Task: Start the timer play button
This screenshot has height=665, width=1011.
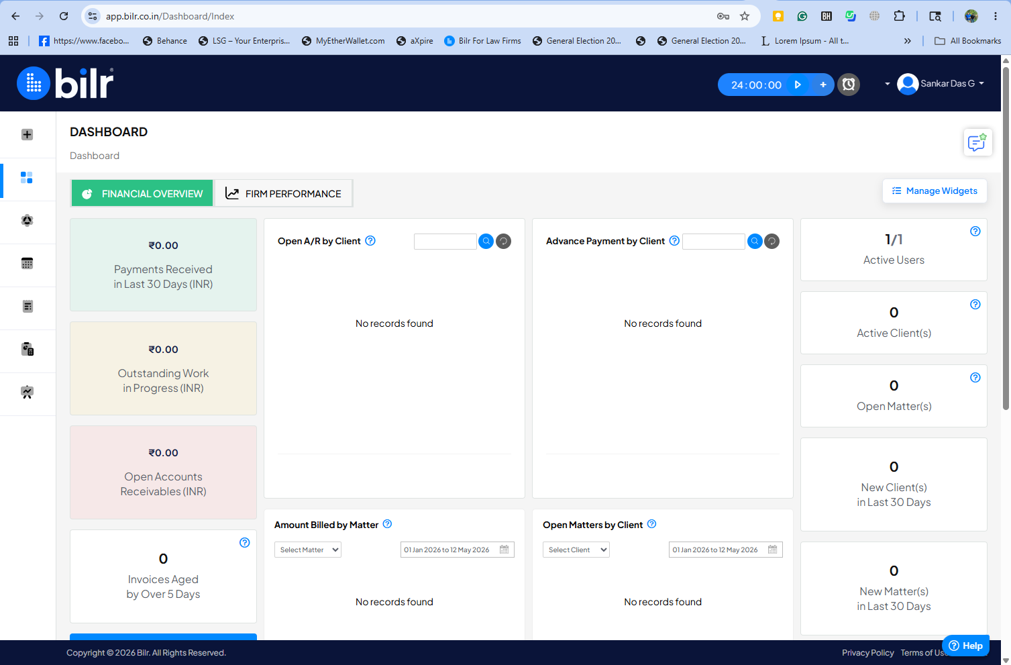Action: click(x=798, y=85)
